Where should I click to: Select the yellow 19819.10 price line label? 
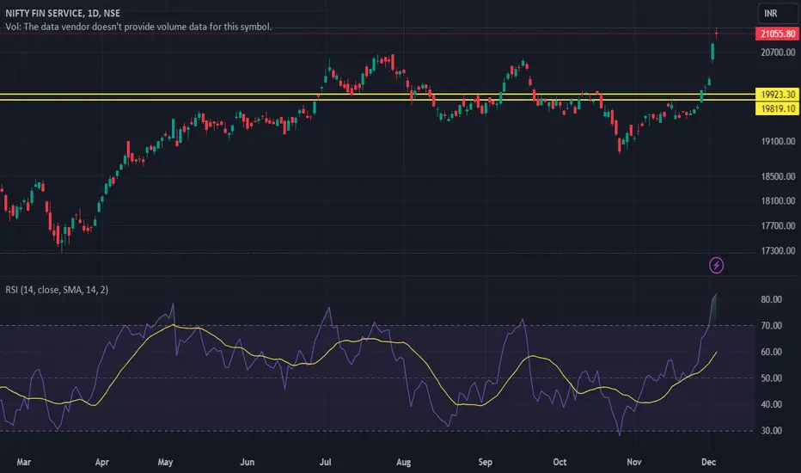tap(778, 108)
